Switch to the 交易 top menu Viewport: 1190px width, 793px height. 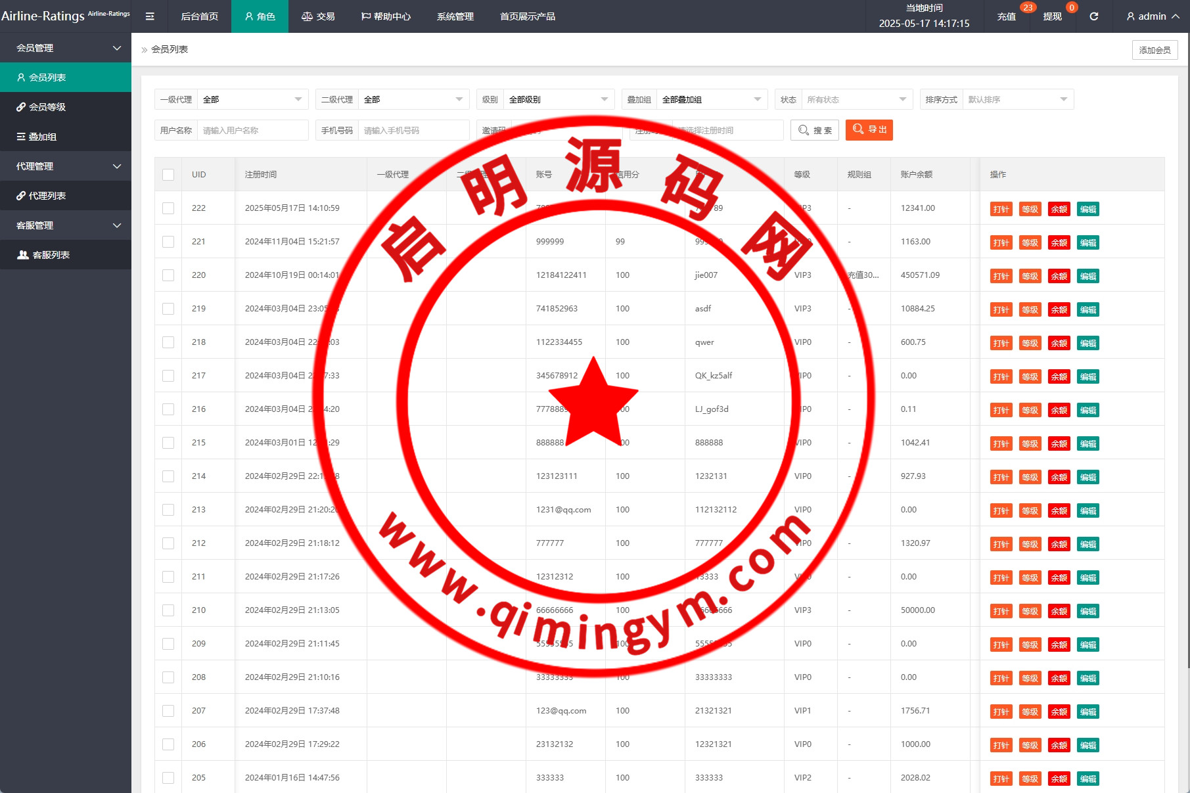pyautogui.click(x=318, y=16)
